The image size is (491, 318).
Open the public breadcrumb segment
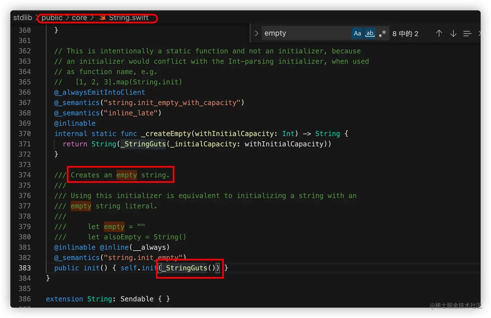tap(52, 18)
